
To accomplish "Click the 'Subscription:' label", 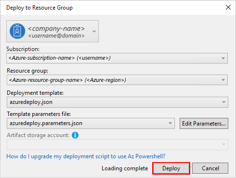I will 23,49.
